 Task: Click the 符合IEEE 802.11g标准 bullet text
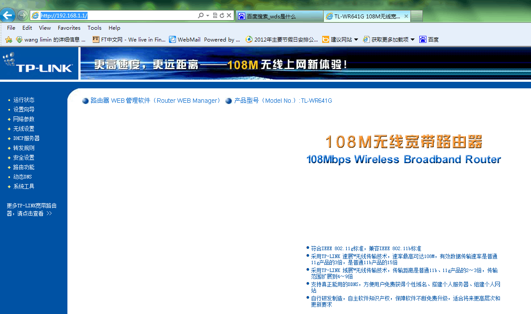pyautogui.click(x=366, y=248)
